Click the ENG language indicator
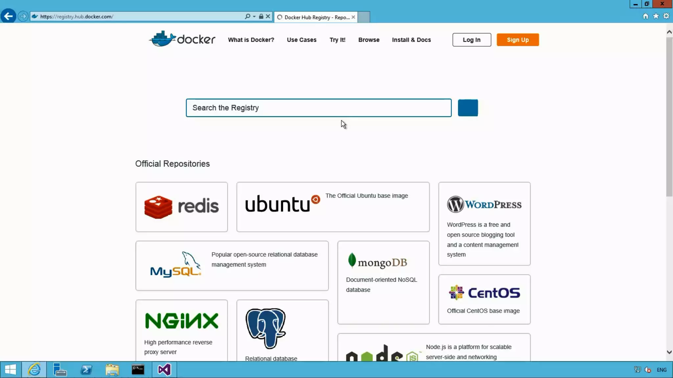This screenshot has height=378, width=673. 661,370
